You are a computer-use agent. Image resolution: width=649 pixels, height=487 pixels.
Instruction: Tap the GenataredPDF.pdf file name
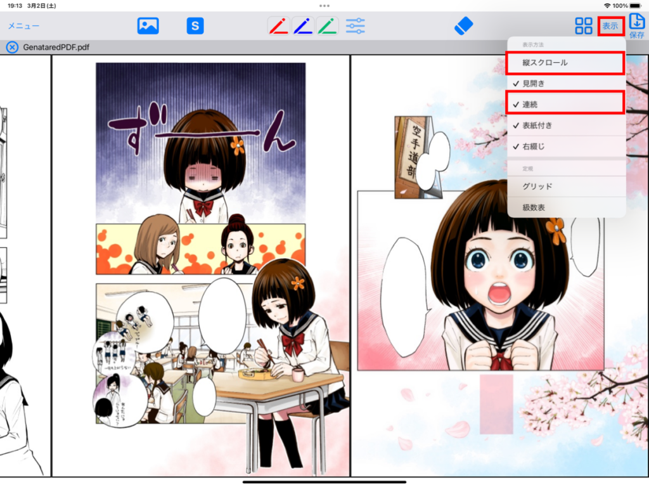(x=56, y=47)
